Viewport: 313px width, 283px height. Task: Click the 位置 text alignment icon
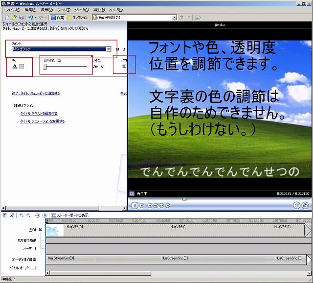click(124, 67)
